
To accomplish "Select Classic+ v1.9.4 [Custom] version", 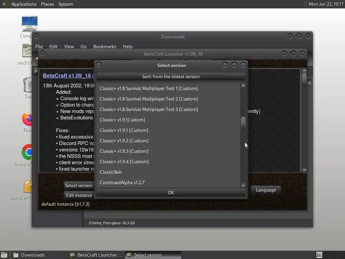I will (168, 162).
